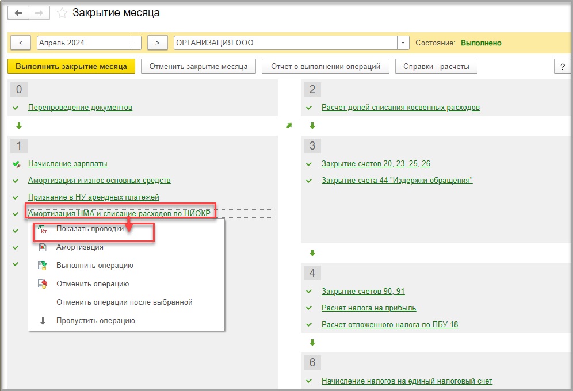Open Начисление налогов на единый налоговый счет
573x391 pixels.
tap(407, 381)
